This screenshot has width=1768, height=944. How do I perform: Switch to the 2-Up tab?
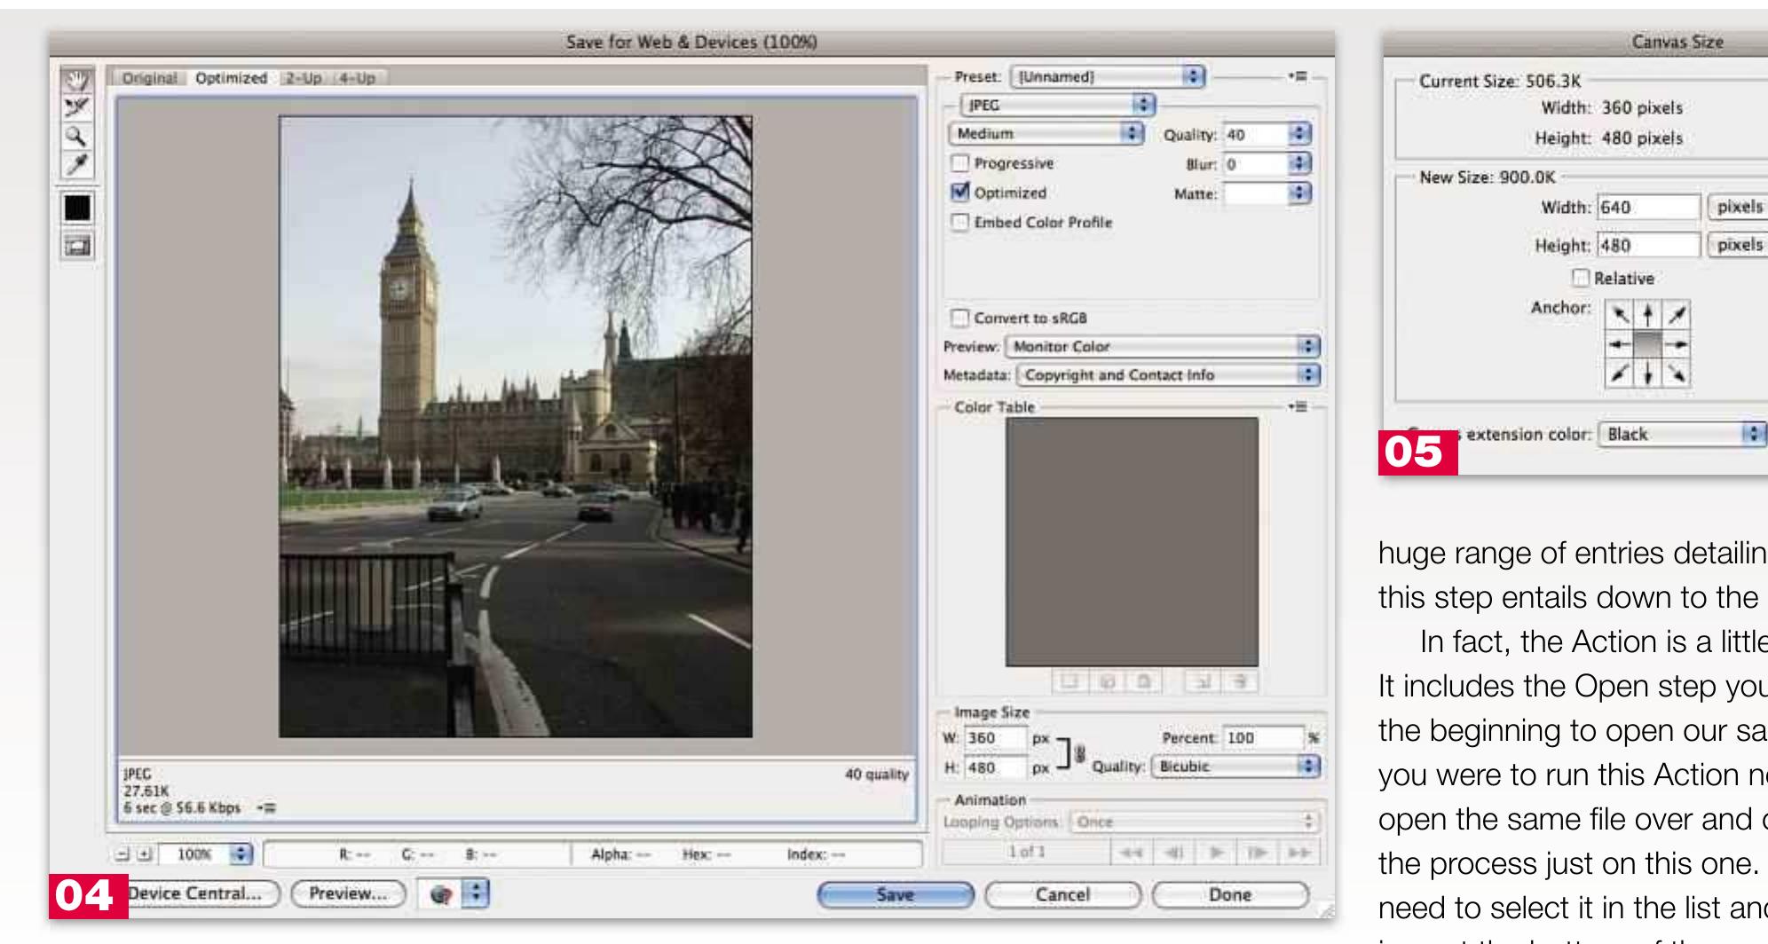click(x=303, y=78)
